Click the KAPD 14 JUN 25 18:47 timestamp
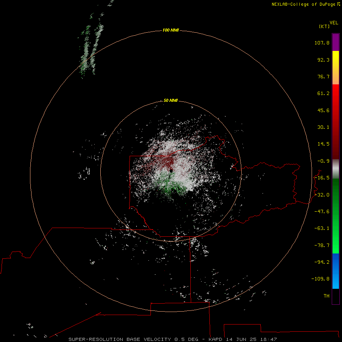The image size is (342, 342). (x=243, y=339)
